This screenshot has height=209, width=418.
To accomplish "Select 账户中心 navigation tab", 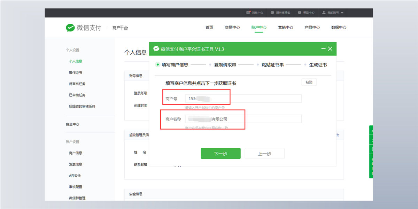I will click(259, 28).
